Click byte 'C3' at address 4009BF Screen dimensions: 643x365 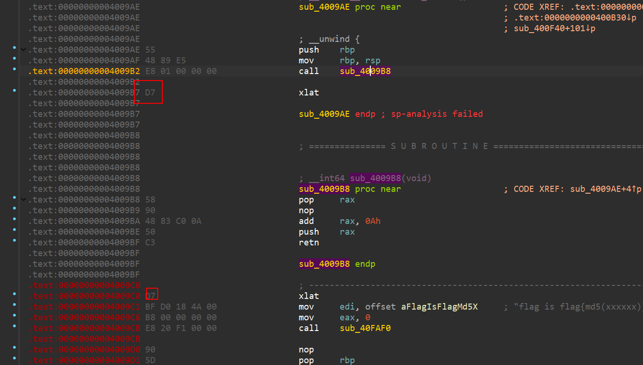150,243
